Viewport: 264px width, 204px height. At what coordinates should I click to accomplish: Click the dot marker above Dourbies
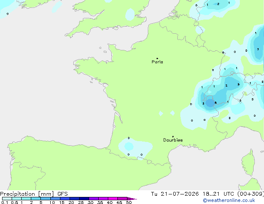click(x=173, y=137)
